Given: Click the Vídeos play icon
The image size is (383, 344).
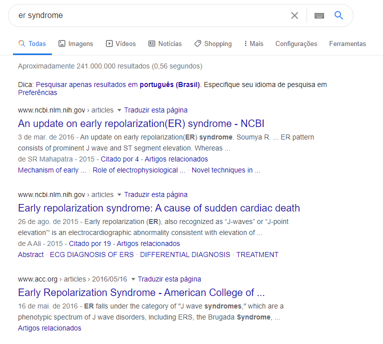Looking at the screenshot, I should coord(109,43).
